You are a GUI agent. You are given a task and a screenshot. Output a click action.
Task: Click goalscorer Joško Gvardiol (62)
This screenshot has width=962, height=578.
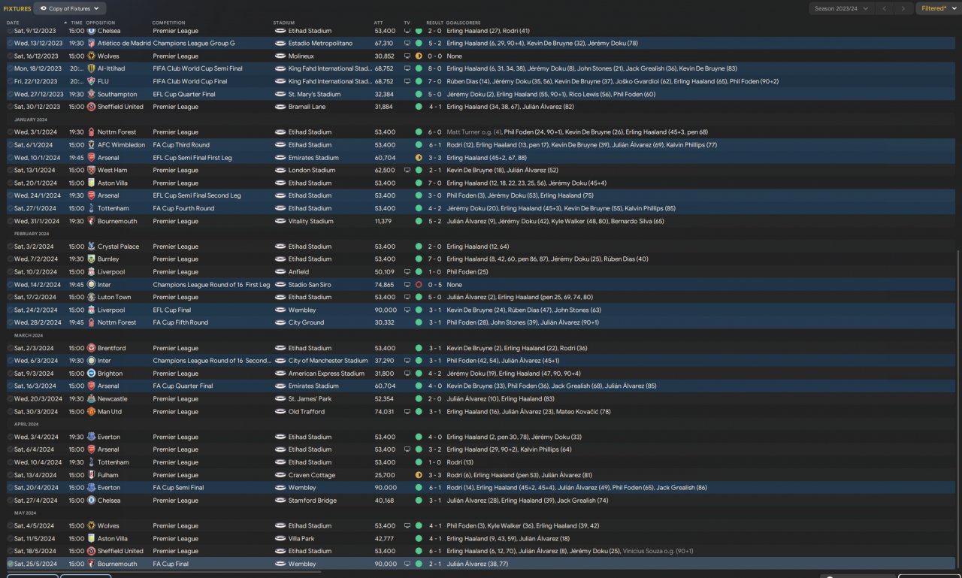click(x=643, y=81)
